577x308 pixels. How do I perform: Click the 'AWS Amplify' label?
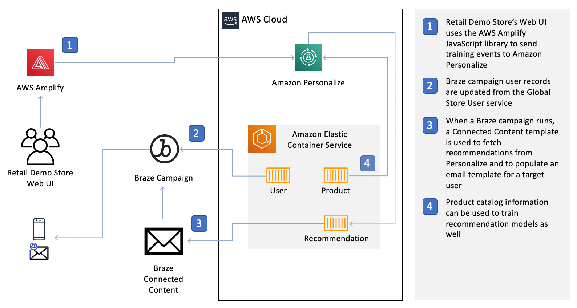click(40, 88)
